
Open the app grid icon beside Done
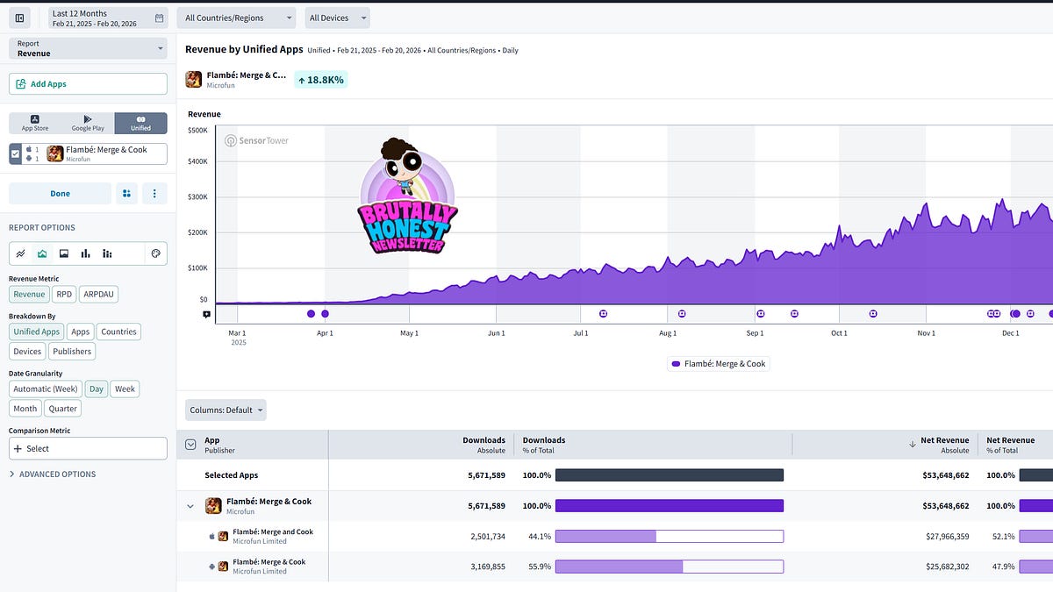point(126,193)
